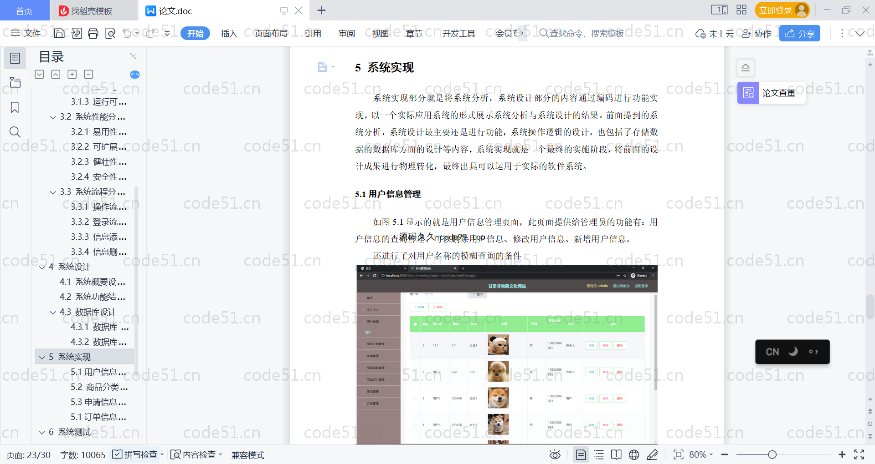
Task: Open the 插入 ribbon tab
Action: click(x=229, y=33)
